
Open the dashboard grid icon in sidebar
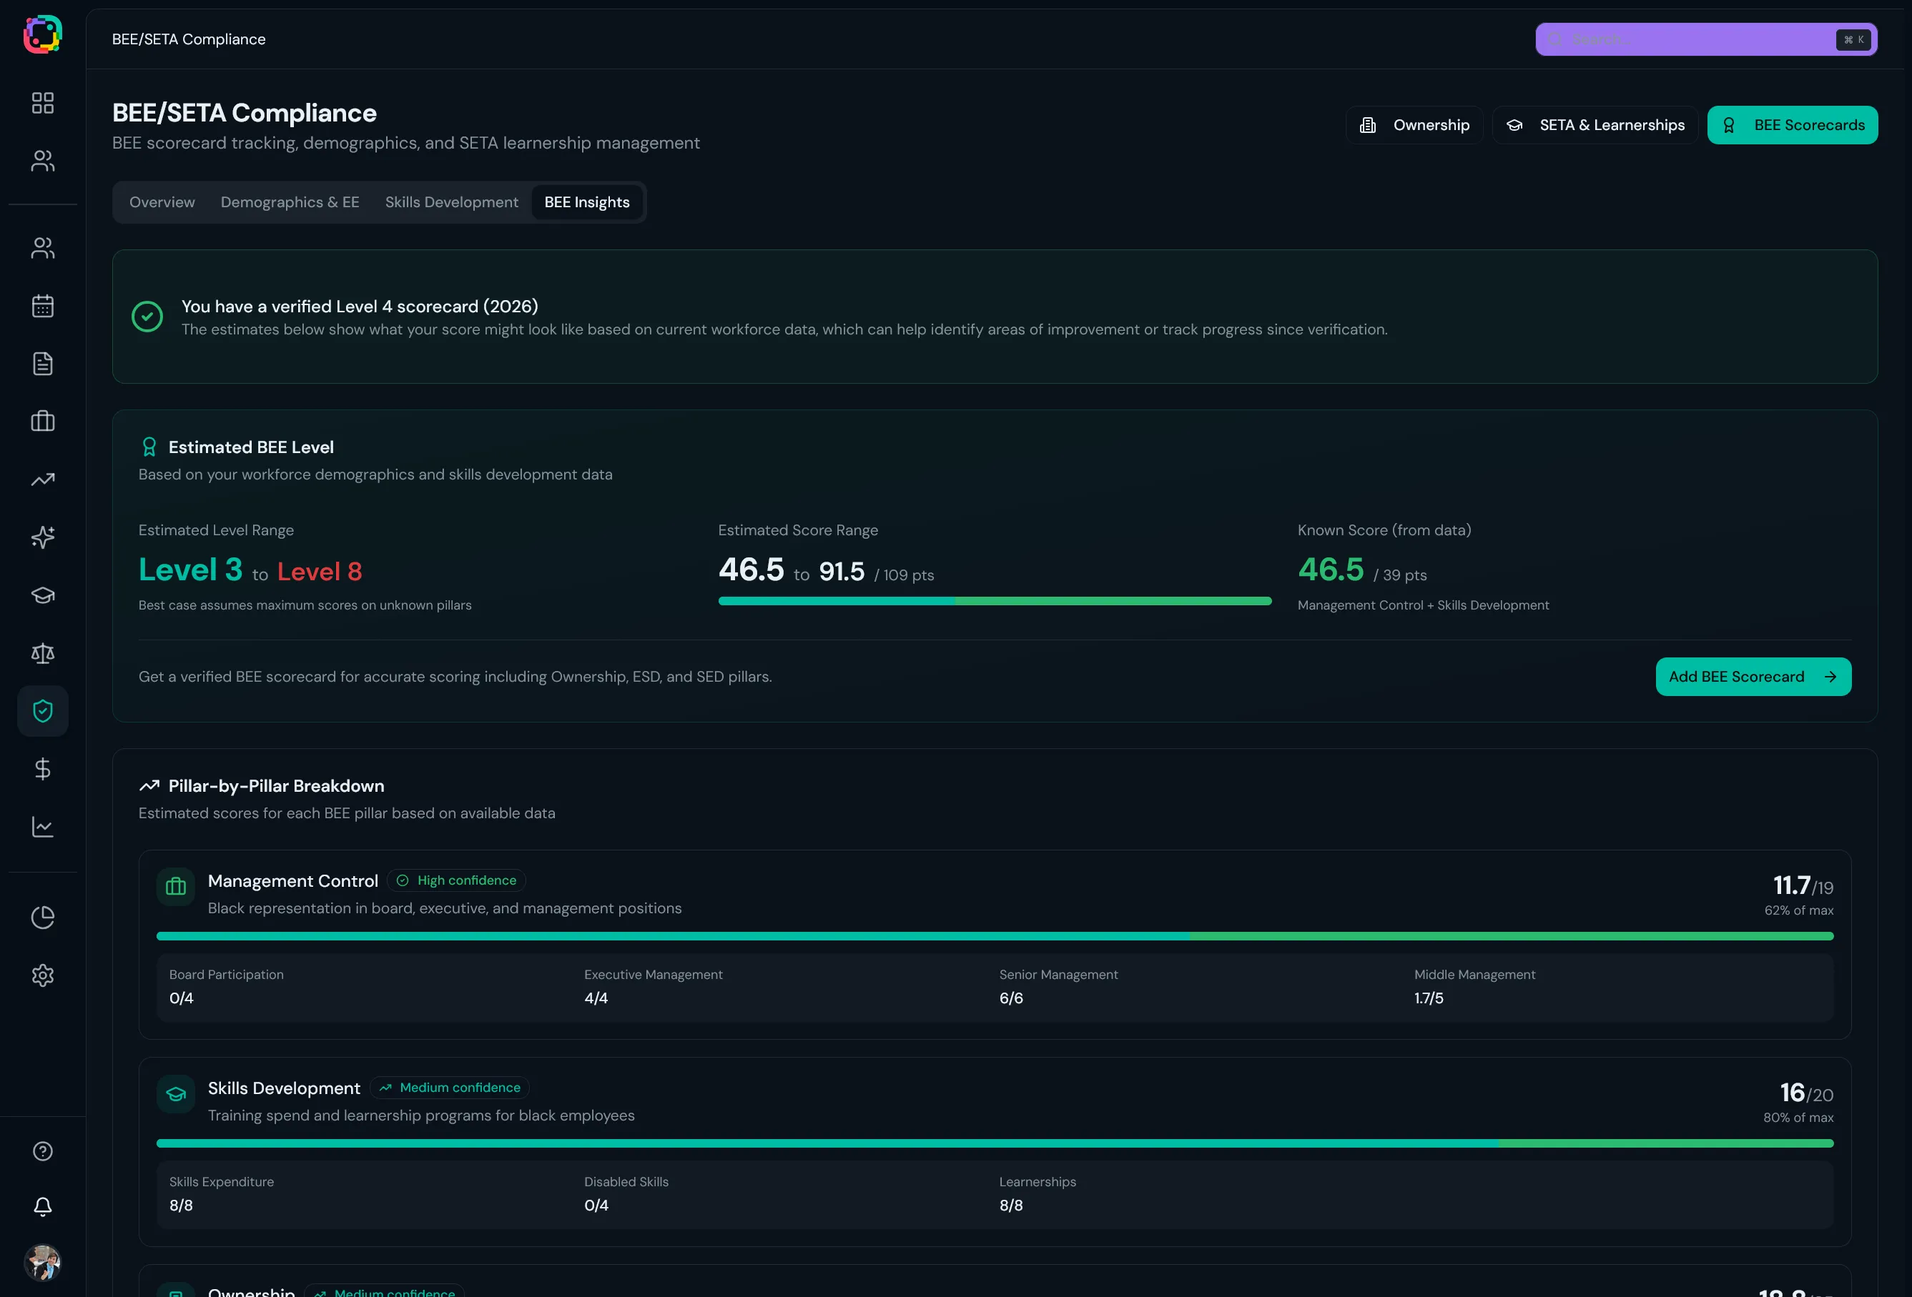[x=43, y=103]
